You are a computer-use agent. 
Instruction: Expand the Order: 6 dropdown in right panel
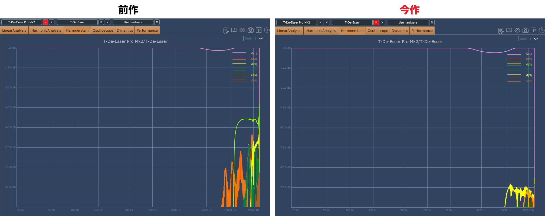click(530, 39)
